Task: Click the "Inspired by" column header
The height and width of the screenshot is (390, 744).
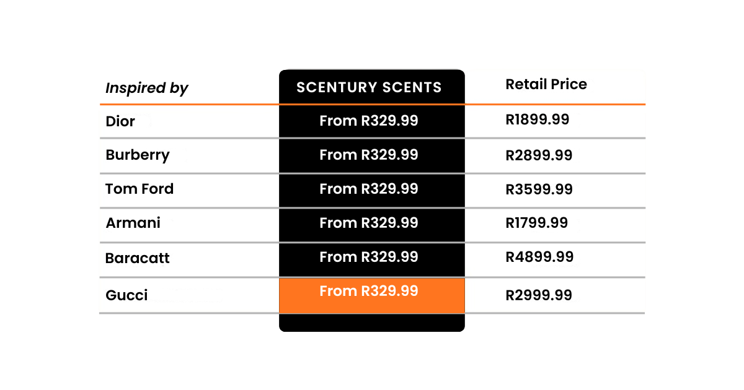Action: click(147, 88)
